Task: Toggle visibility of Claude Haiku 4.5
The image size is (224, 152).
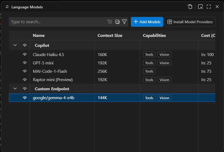Action: point(25,54)
